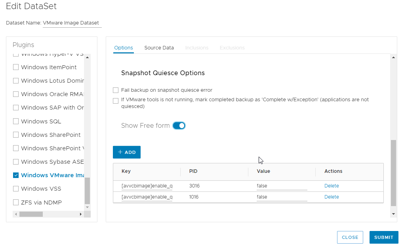Open the Options tab
Viewport: 404px width, 248px height.
(x=123, y=47)
